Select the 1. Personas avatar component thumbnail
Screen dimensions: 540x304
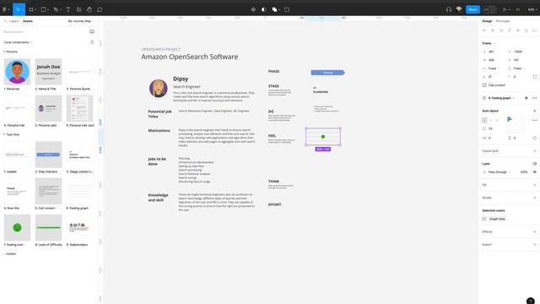coord(17,72)
